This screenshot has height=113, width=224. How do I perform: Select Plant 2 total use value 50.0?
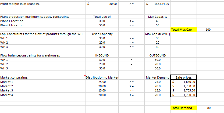point(102,25)
